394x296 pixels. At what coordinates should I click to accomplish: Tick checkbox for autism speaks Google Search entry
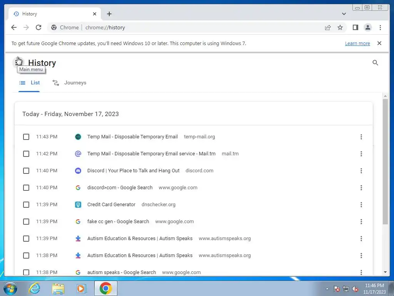point(26,272)
